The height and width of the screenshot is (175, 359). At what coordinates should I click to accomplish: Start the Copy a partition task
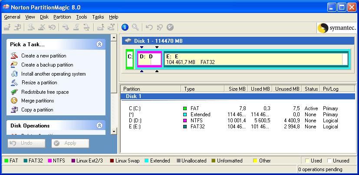37,110
